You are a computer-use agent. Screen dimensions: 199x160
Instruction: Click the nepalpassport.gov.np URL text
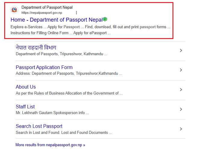click(42, 13)
